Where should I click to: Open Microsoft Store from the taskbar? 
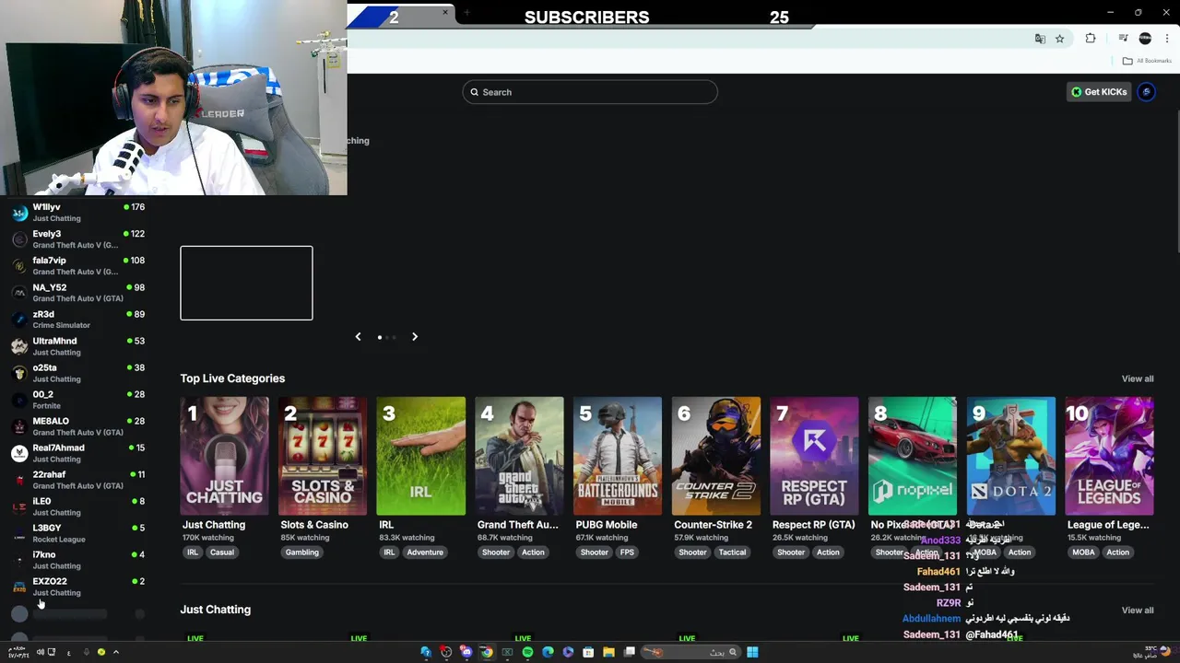(x=588, y=652)
